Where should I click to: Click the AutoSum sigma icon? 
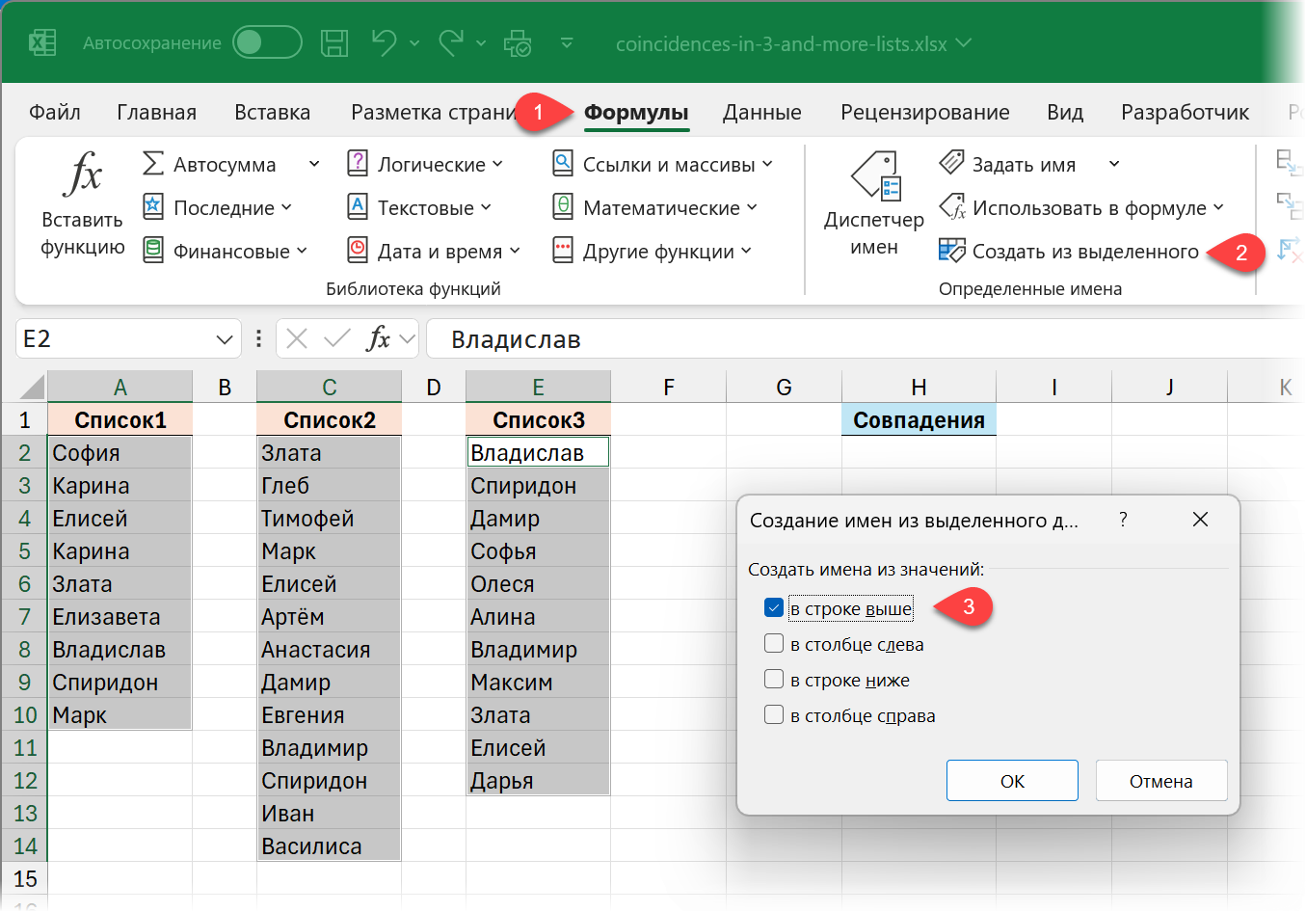[153, 164]
